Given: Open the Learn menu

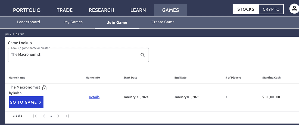Looking at the screenshot, I should (x=138, y=10).
